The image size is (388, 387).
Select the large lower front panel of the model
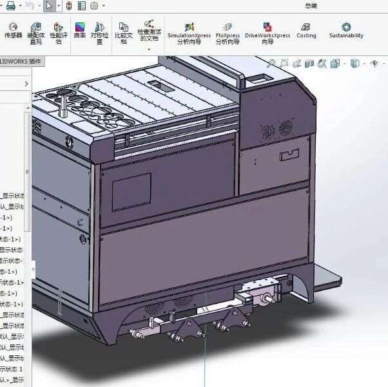204,247
